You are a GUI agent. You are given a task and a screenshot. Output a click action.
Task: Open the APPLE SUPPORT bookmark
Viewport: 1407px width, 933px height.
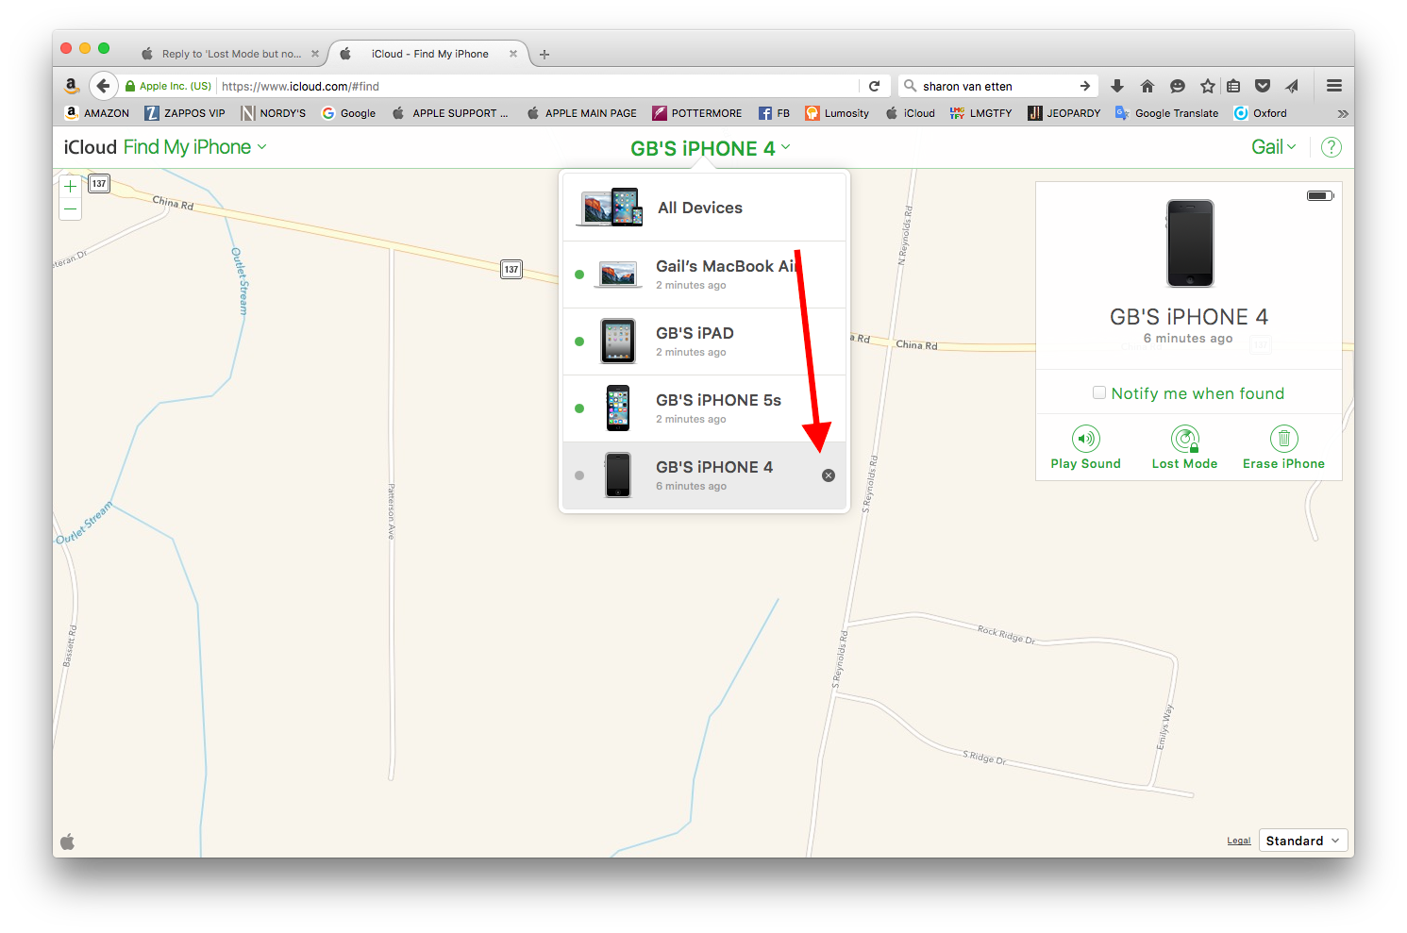pyautogui.click(x=450, y=113)
